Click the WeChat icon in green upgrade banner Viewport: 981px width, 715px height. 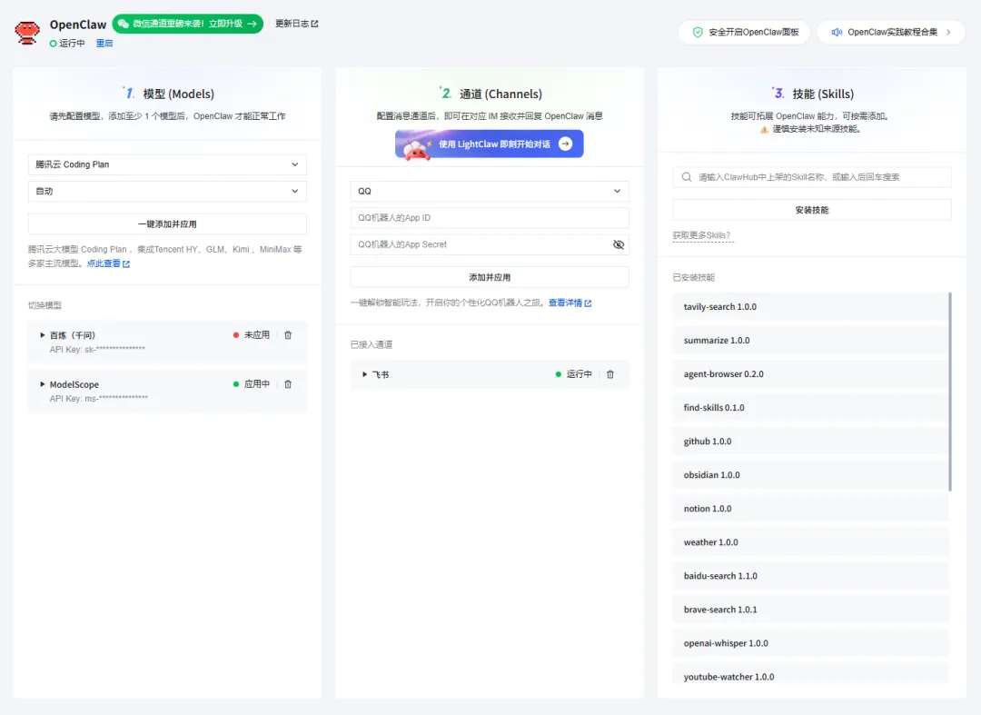(123, 24)
